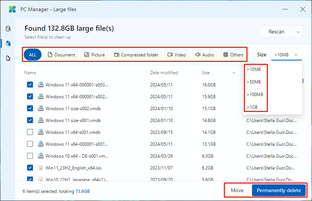Image resolution: width=312 pixels, height=201 pixels.
Task: Open the top sidebar cleanup icon
Action: (8, 29)
